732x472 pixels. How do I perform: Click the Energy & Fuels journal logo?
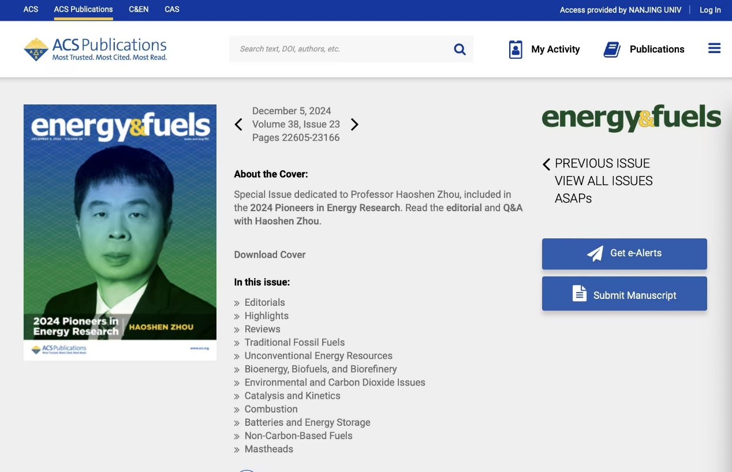pyautogui.click(x=631, y=118)
